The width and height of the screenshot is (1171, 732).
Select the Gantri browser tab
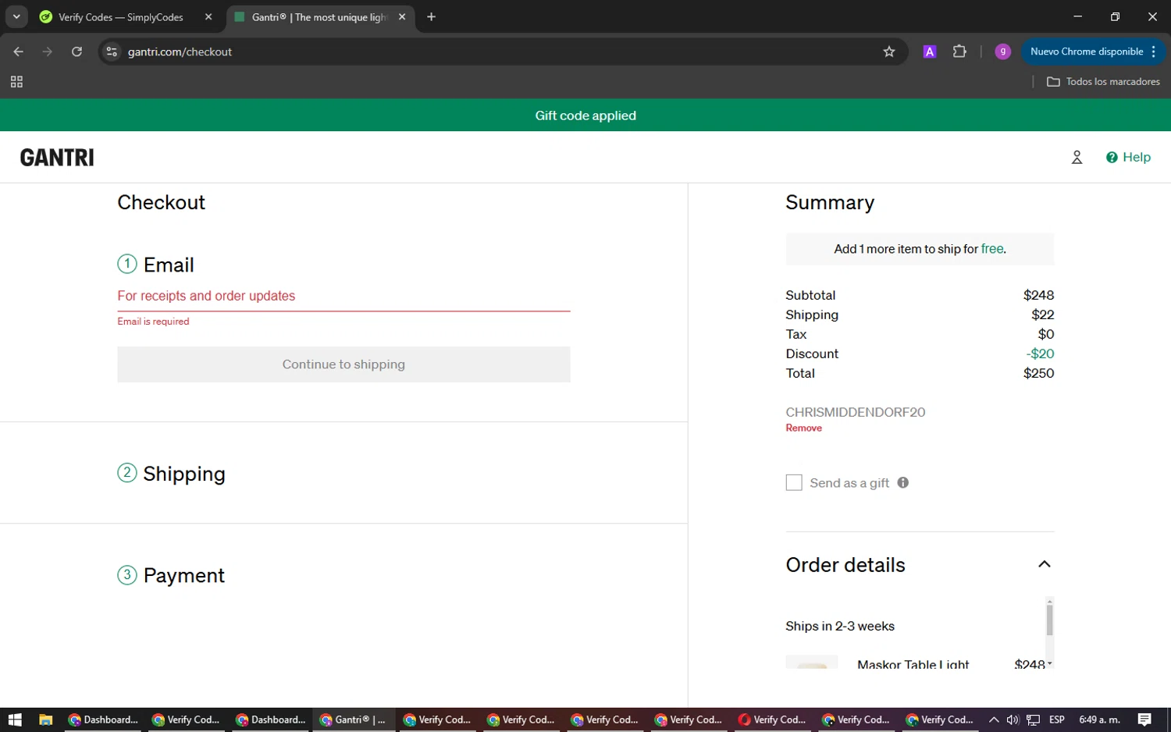(x=319, y=17)
